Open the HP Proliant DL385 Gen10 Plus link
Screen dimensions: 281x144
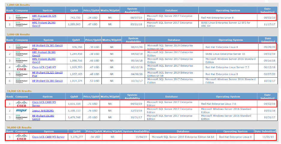(47, 47)
